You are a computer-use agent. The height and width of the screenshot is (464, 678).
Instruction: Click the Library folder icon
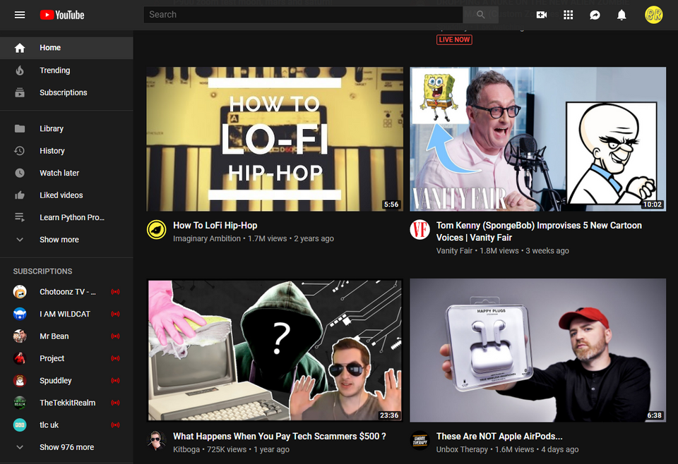click(20, 128)
